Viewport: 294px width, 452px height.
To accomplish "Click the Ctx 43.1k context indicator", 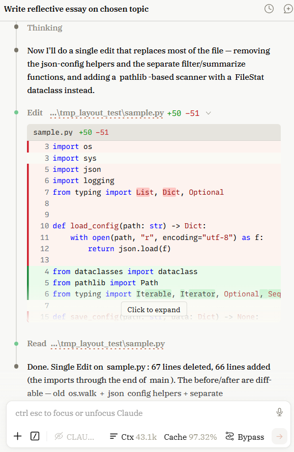I will (133, 437).
